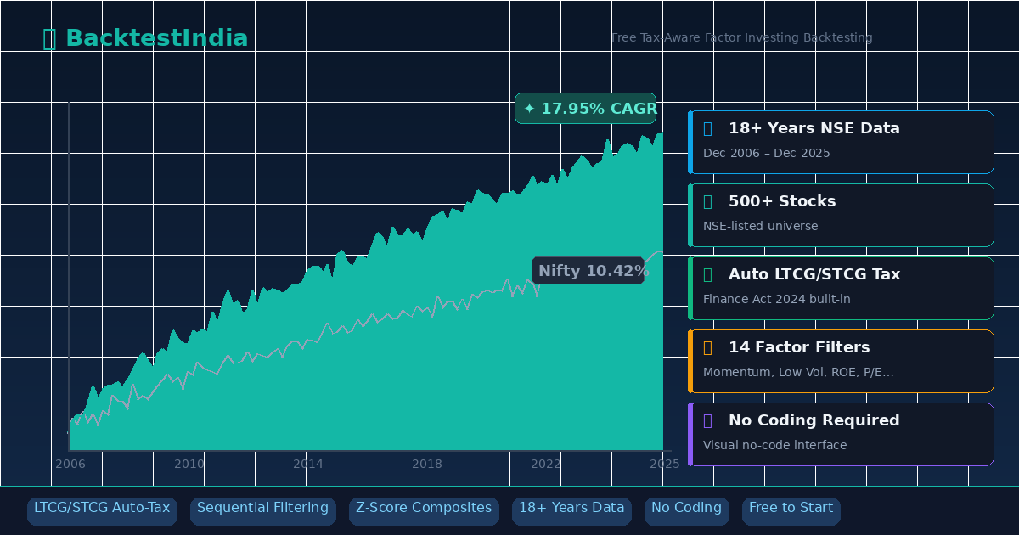Click the sparkle icon inside the CAGR badge
This screenshot has height=535, width=1019.
(x=531, y=109)
